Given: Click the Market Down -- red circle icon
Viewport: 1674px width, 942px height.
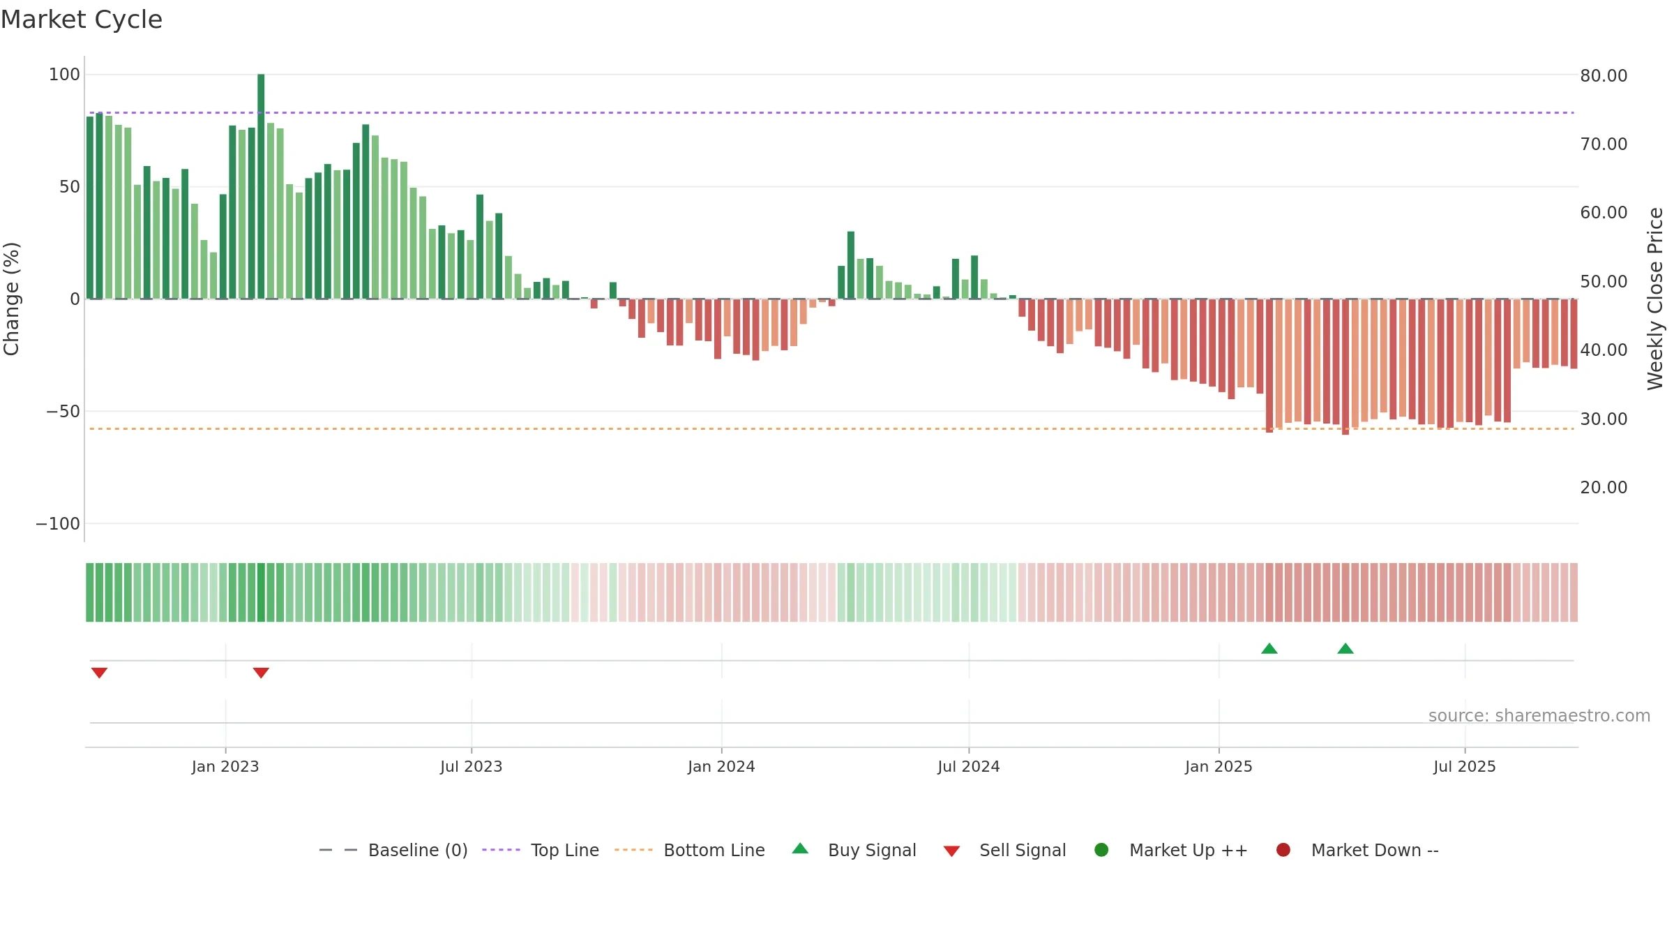Looking at the screenshot, I should click(x=1283, y=850).
